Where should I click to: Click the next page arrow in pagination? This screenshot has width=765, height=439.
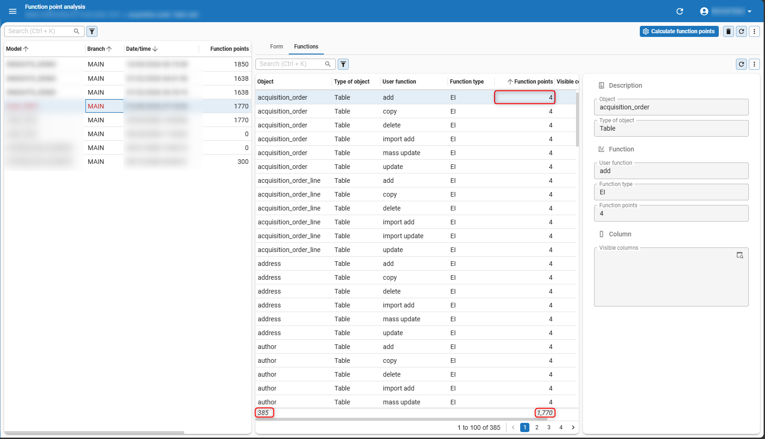573,427
